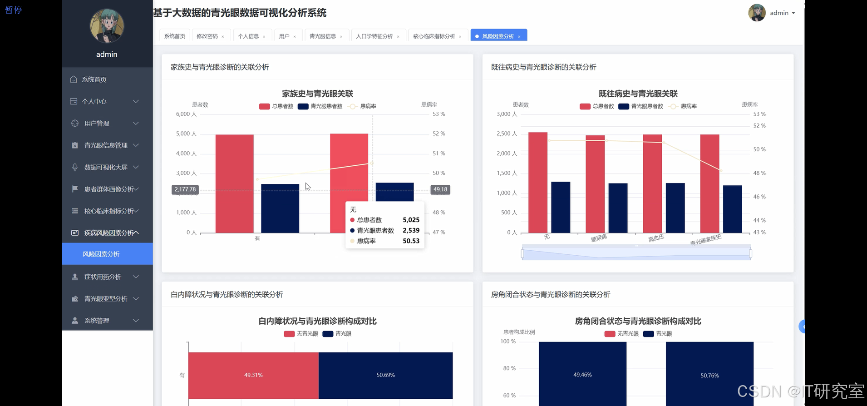Toggle 总患者数 legend in 家族史 chart
Screen dimensions: 867x406
pos(276,106)
